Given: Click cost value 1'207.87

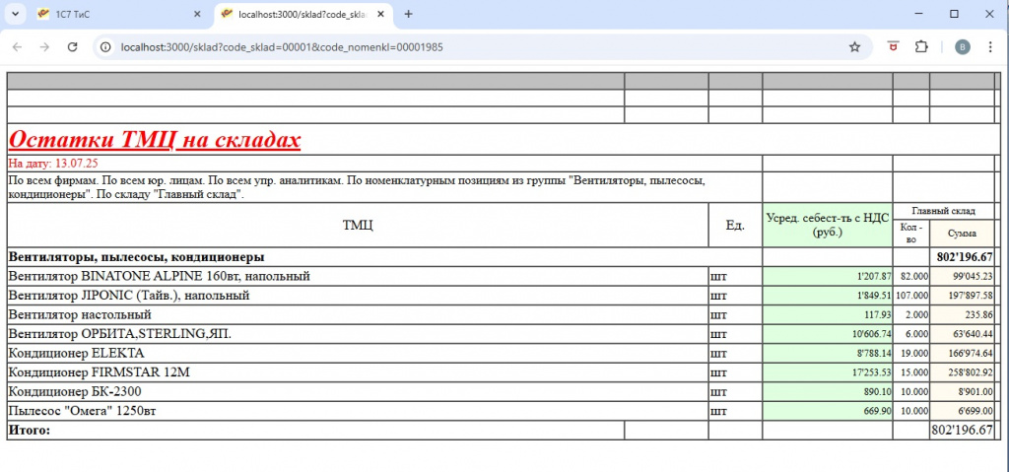Looking at the screenshot, I should pyautogui.click(x=874, y=276).
